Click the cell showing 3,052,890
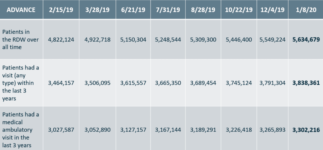Viewport: 323px width, 150px height. (x=97, y=130)
